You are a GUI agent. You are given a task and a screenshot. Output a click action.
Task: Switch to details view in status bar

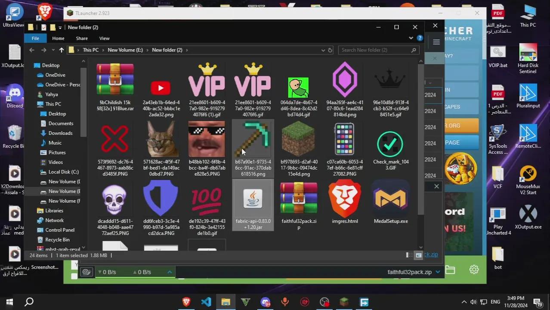pos(409,255)
